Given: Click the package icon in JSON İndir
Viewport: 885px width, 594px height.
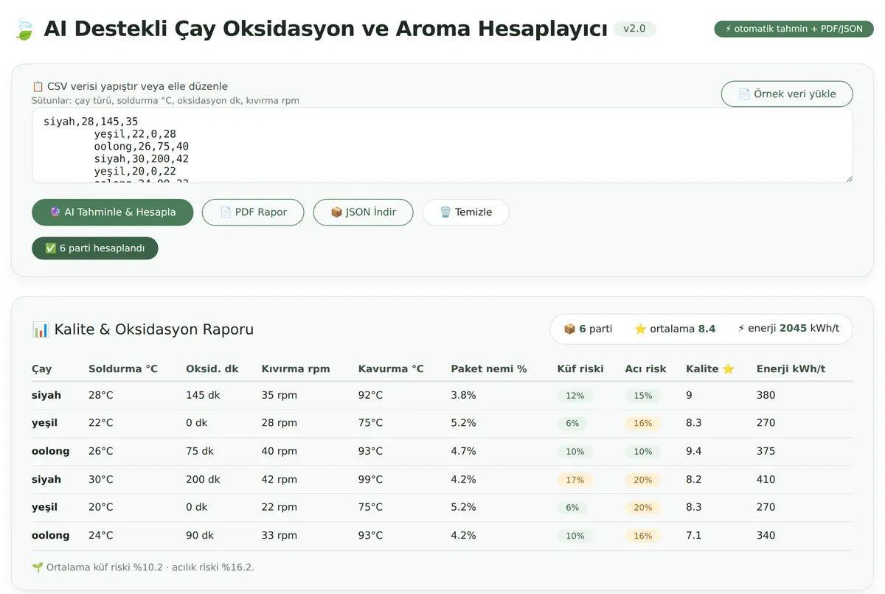Looking at the screenshot, I should pyautogui.click(x=336, y=212).
